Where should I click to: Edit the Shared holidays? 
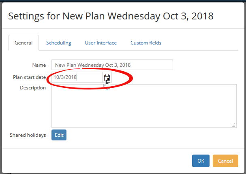59,135
